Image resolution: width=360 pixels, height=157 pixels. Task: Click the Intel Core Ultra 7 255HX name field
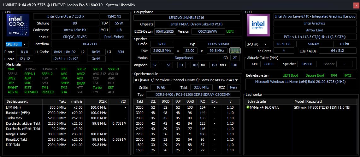click(66, 16)
